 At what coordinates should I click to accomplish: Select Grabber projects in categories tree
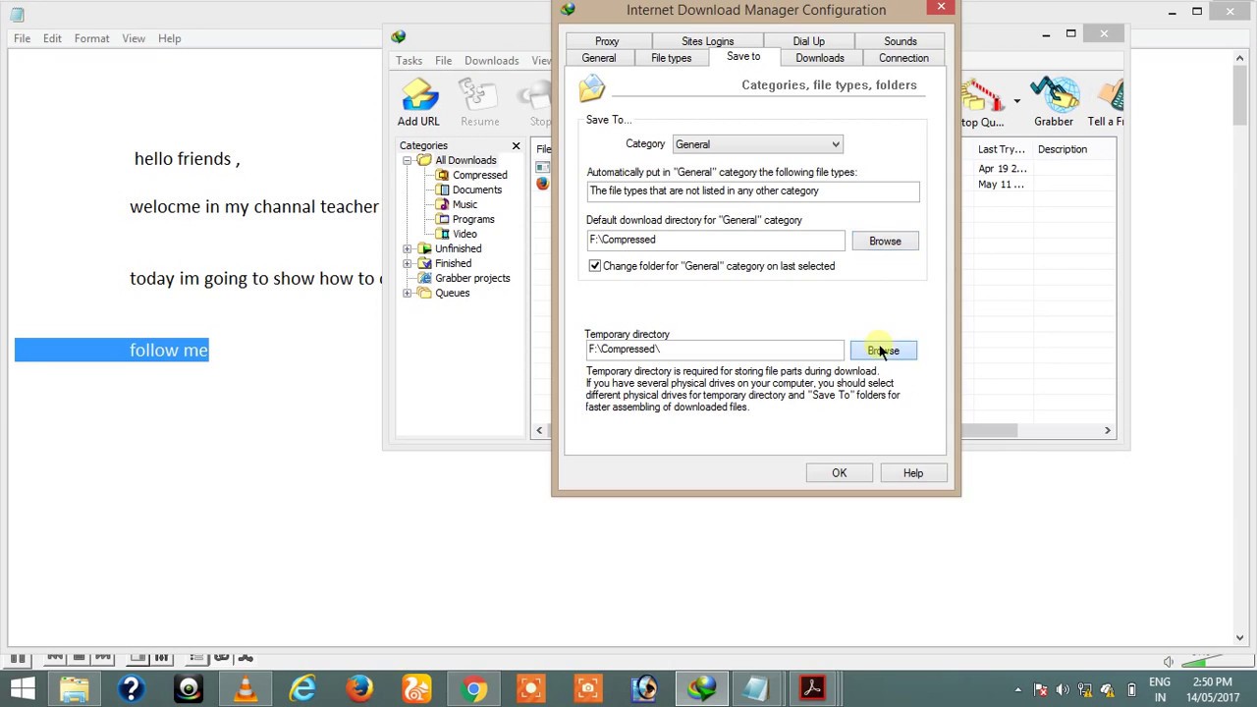click(x=464, y=278)
